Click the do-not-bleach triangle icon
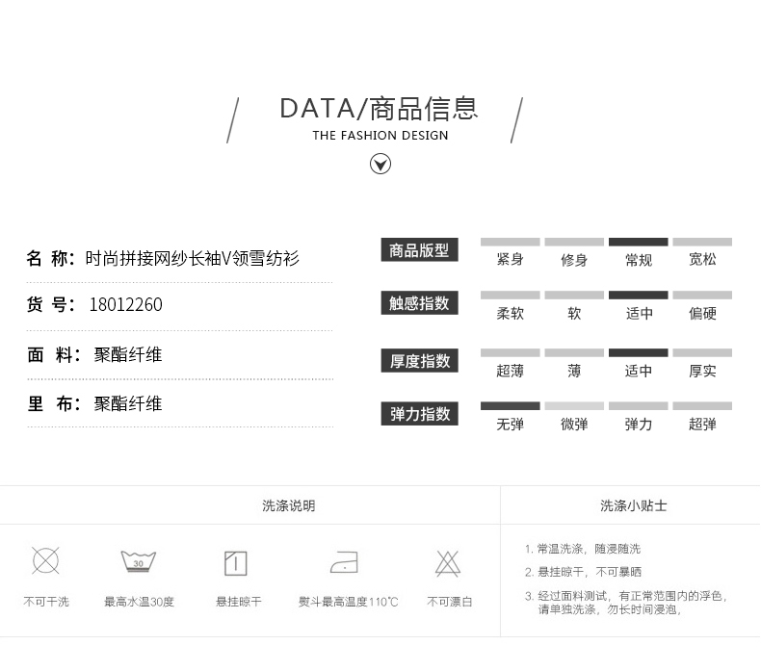761x671 pixels. (x=448, y=562)
